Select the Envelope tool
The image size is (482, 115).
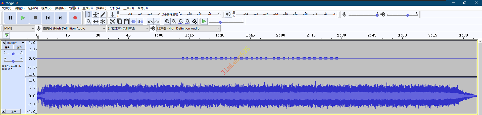click(x=96, y=14)
